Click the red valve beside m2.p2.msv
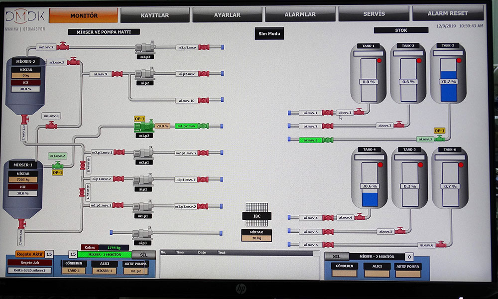The image size is (498, 299). (204, 47)
